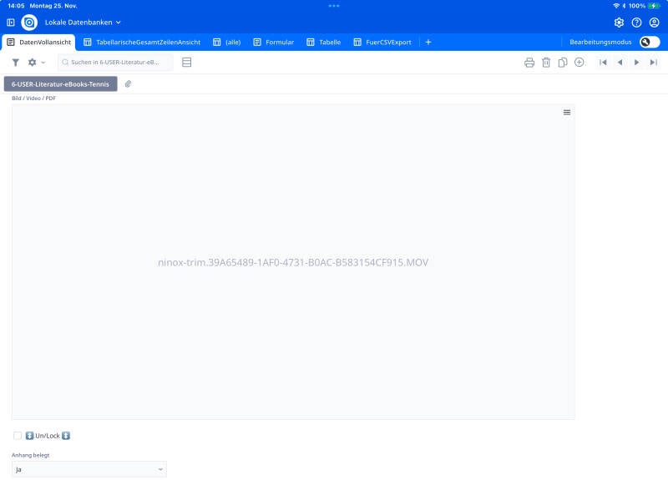Screen dimensions: 668x480
Task: Delete record with trash icon
Action: point(546,63)
